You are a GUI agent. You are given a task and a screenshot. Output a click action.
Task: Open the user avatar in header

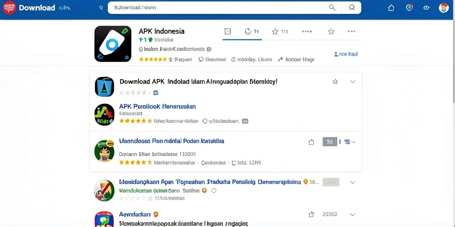[444, 8]
